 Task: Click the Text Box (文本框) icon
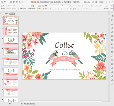tap(107, 6)
